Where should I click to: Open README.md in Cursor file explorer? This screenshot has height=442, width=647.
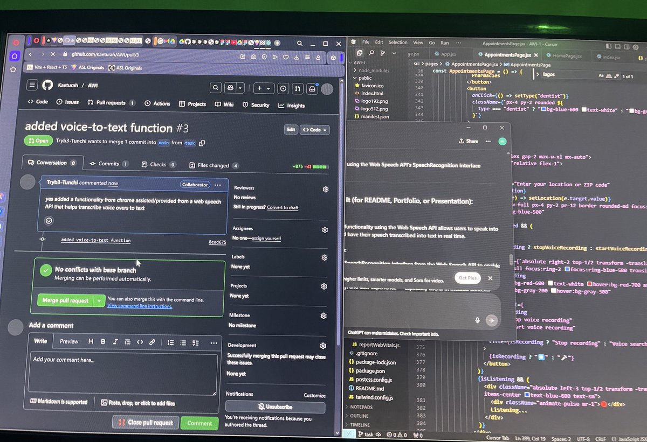point(366,388)
